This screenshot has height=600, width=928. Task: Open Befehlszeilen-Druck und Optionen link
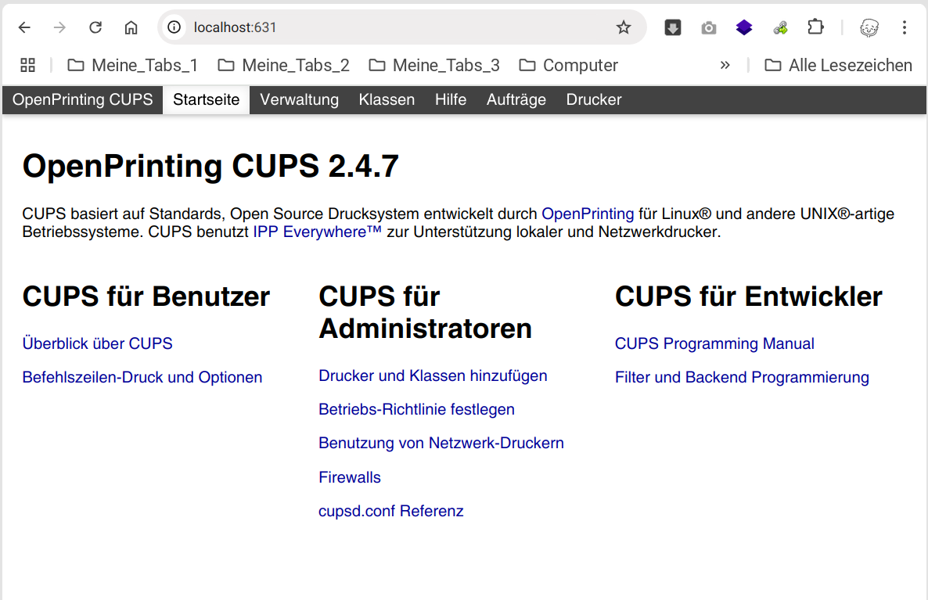tap(142, 377)
